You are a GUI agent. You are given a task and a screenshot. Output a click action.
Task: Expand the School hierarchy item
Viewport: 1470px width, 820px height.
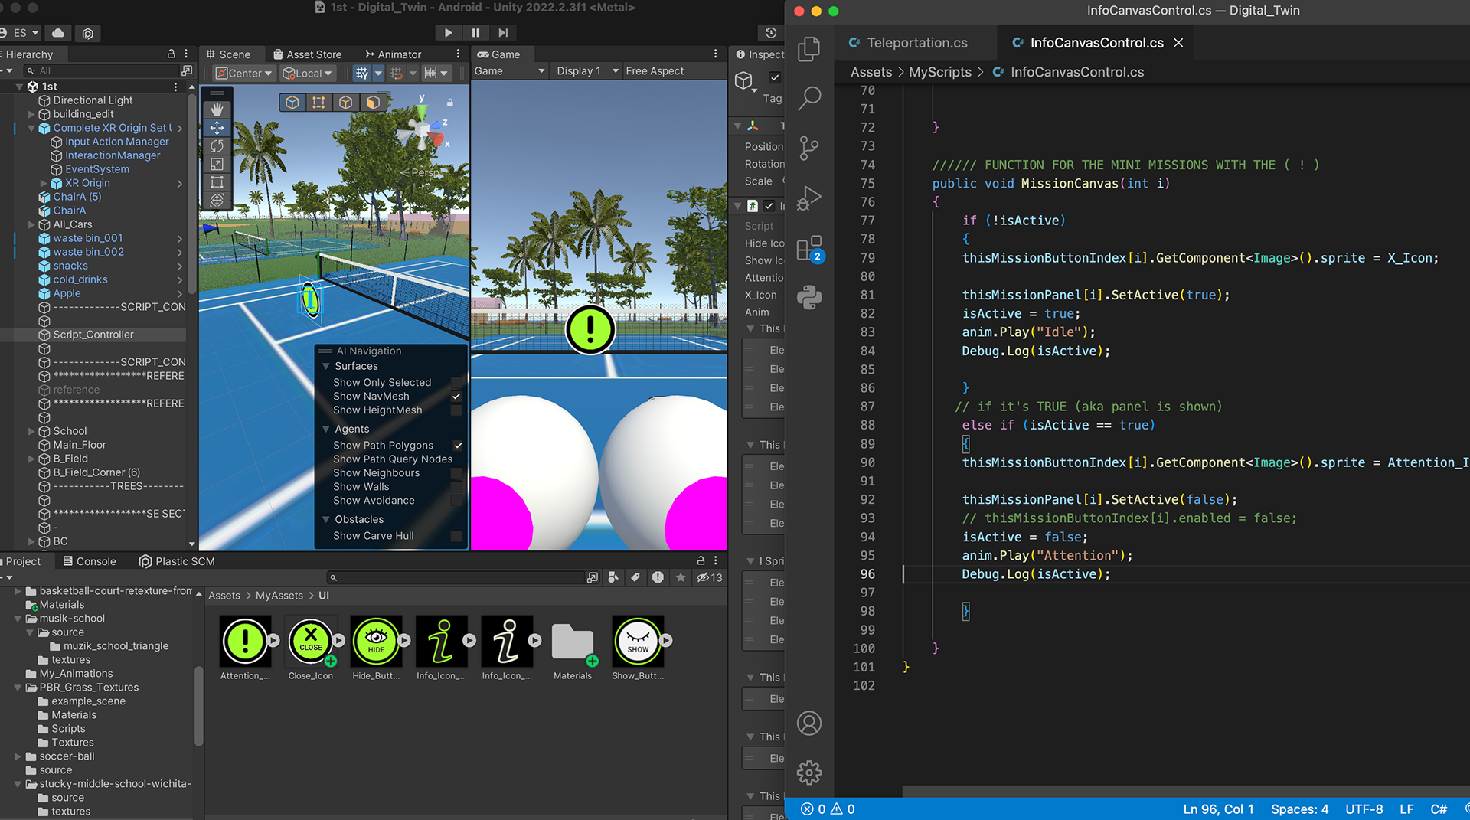pyautogui.click(x=31, y=431)
